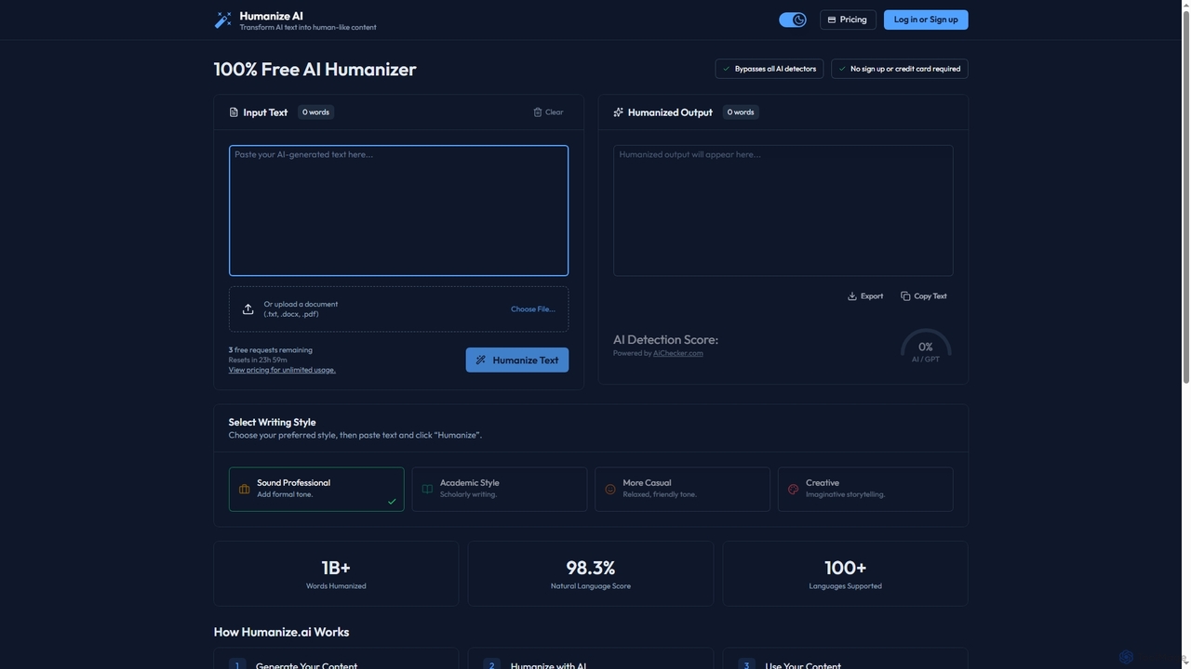Click the 100% Free AI Humanizer heading
Viewport: 1191px width, 669px height.
(315, 69)
